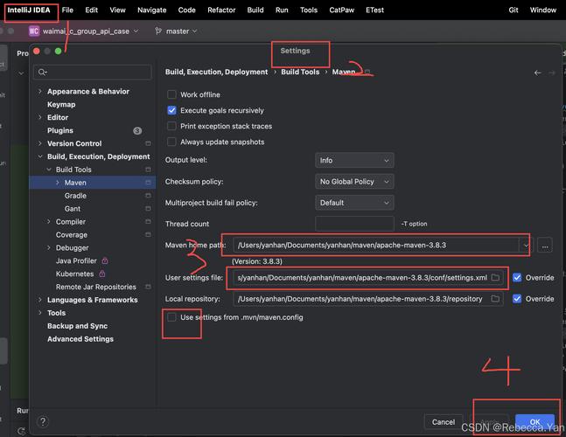Uncheck Execute goals recursively
566x437 pixels.
click(x=171, y=110)
